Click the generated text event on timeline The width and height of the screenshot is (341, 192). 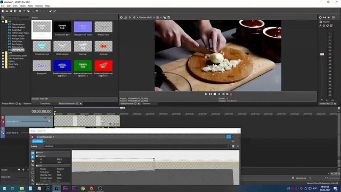tap(87, 121)
